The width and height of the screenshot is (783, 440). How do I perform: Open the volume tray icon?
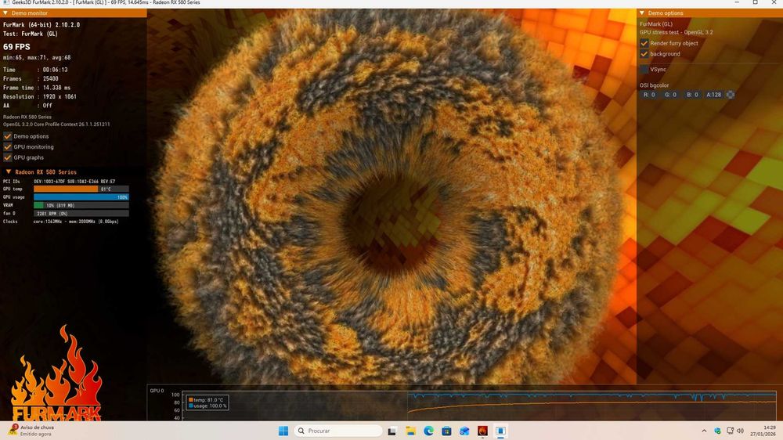(740, 431)
